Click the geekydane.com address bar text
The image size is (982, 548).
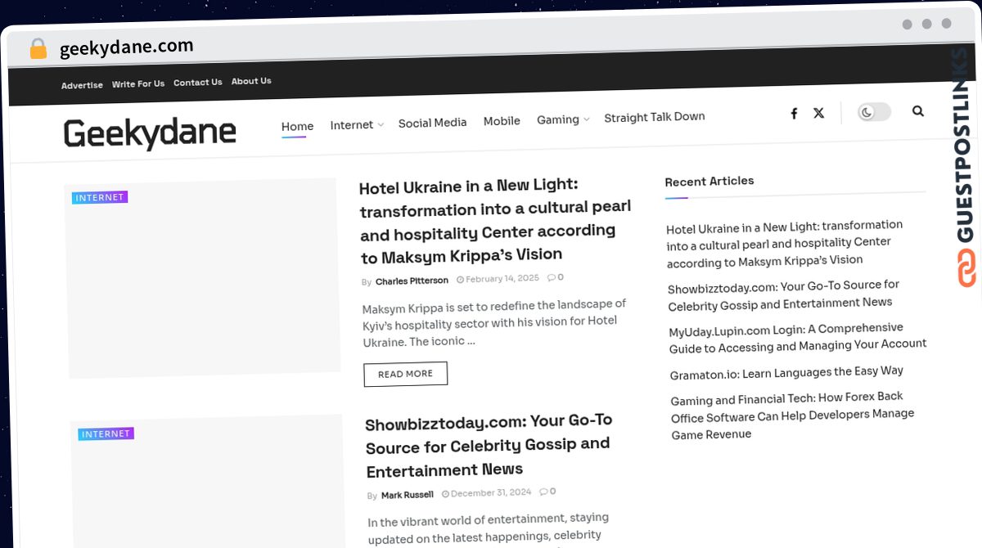(127, 47)
